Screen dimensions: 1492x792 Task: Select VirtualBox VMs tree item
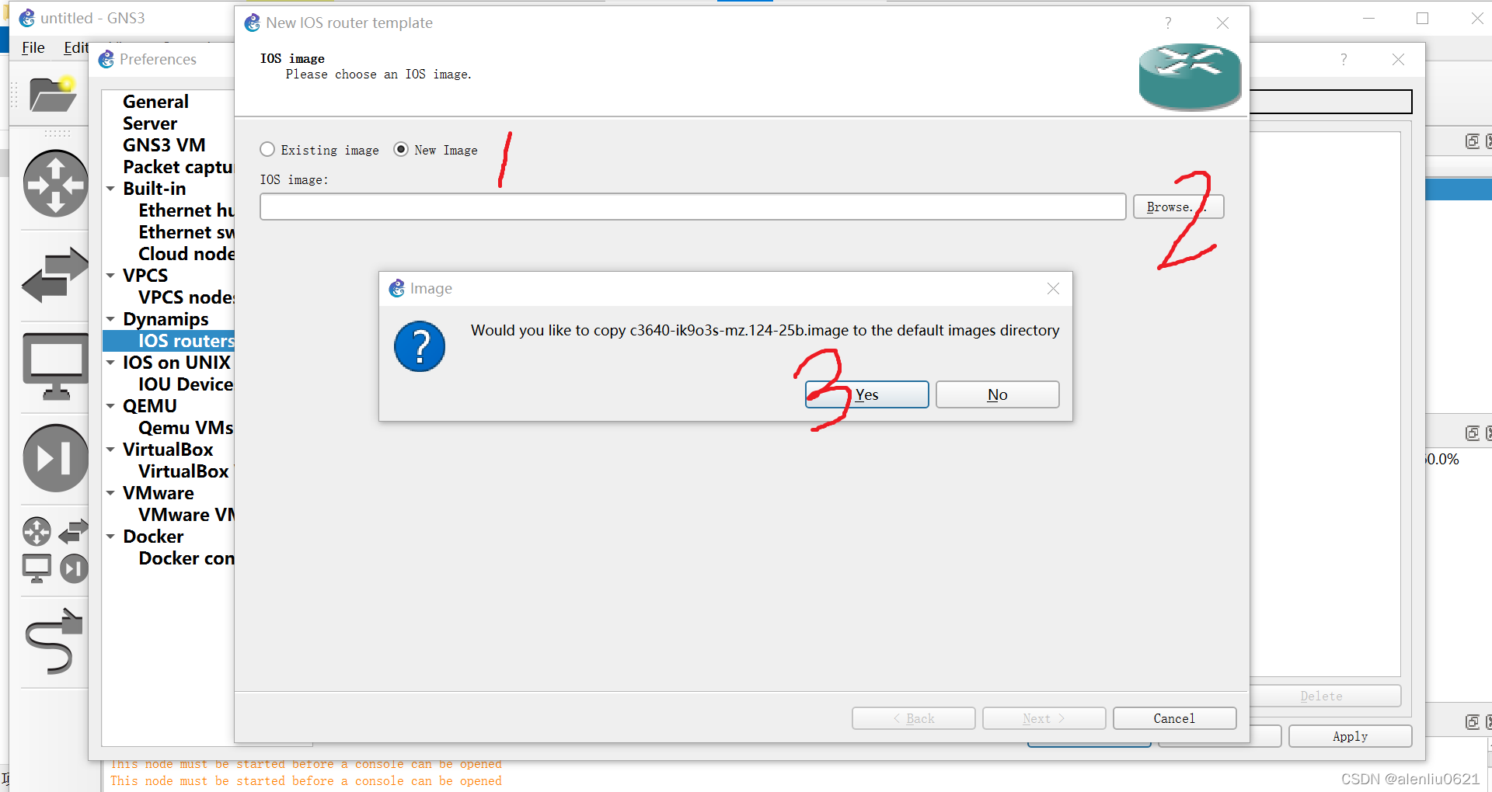pos(186,471)
